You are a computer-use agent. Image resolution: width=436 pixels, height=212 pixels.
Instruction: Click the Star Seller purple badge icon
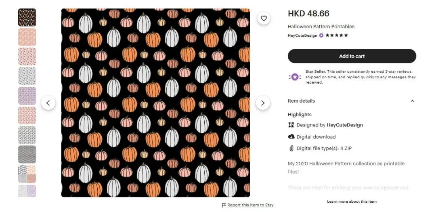coord(294,77)
